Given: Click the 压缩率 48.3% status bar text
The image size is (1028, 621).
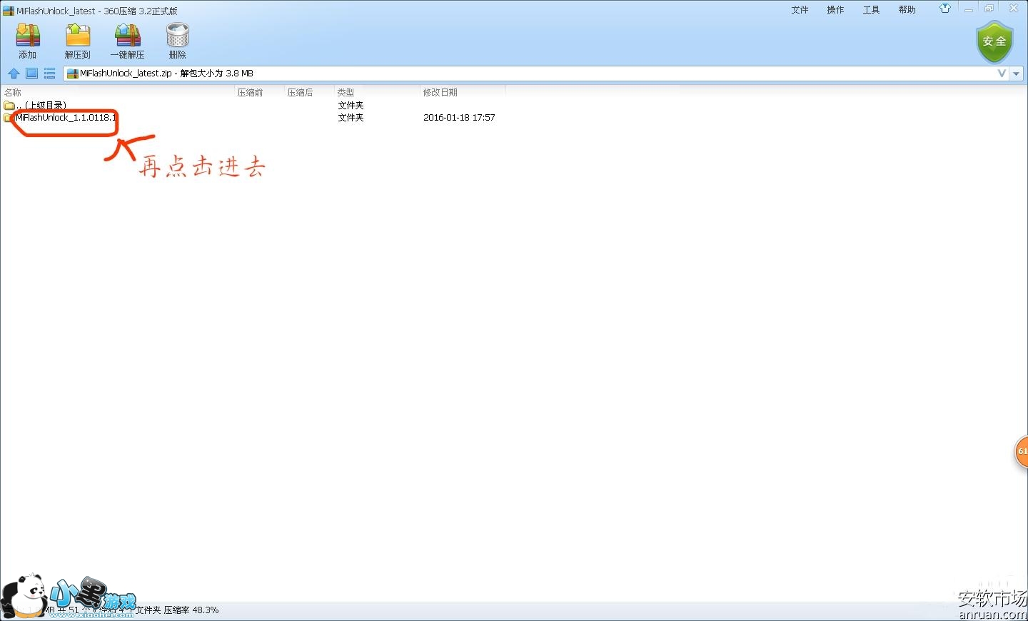Looking at the screenshot, I should pyautogui.click(x=191, y=610).
